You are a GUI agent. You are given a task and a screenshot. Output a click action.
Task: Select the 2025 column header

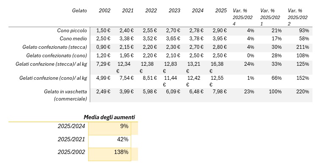tap(221, 11)
